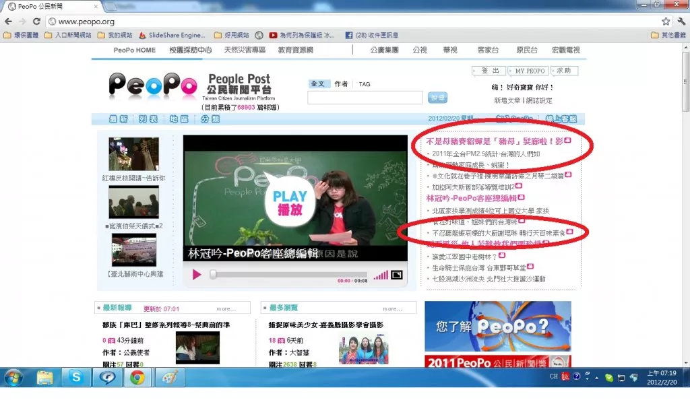Go to the 客家台 site link
Image resolution: width=690 pixels, height=400 pixels.
click(x=488, y=50)
